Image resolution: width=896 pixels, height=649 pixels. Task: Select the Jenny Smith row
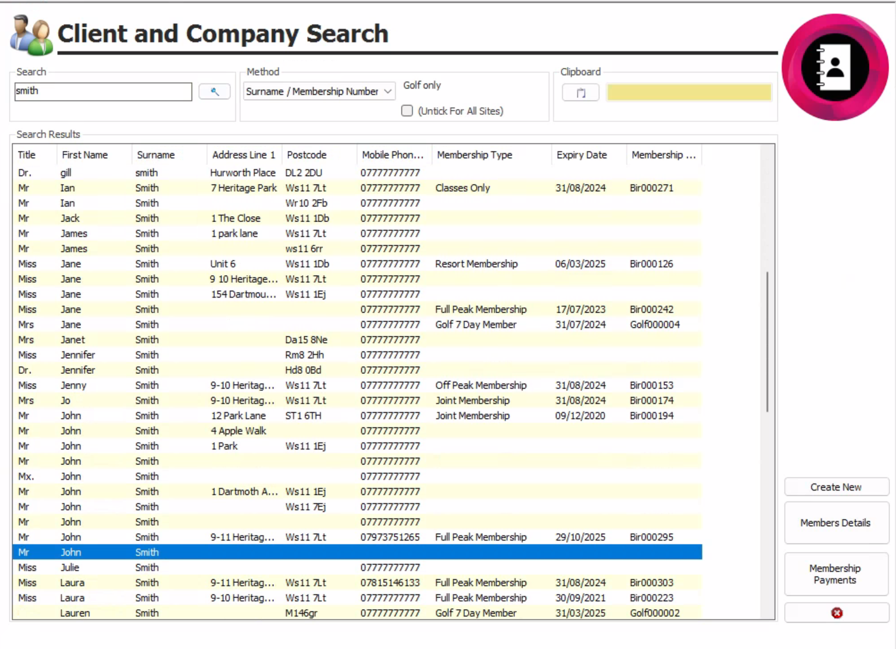point(357,385)
